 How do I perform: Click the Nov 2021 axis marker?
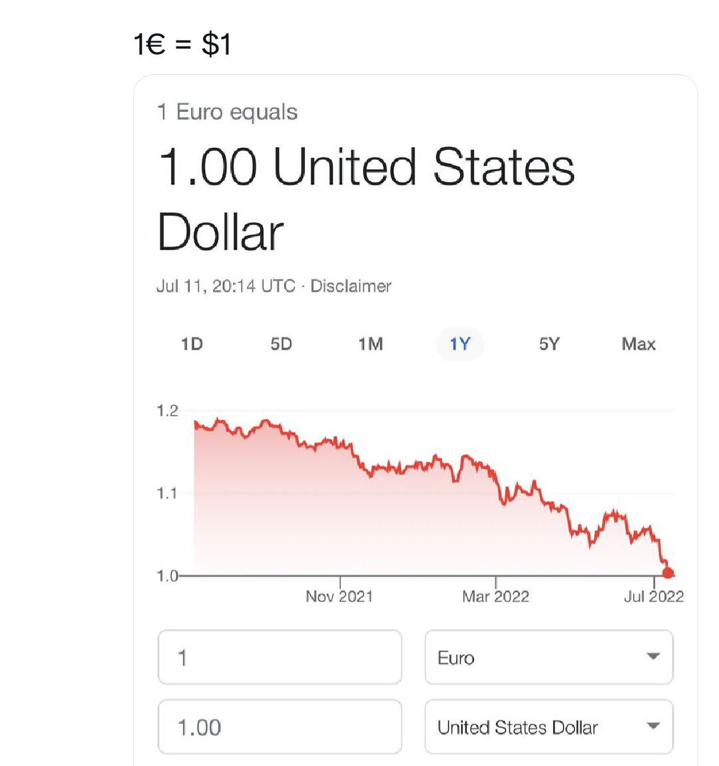(x=340, y=596)
